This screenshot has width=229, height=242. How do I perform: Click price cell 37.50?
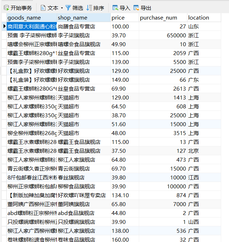point(125,151)
